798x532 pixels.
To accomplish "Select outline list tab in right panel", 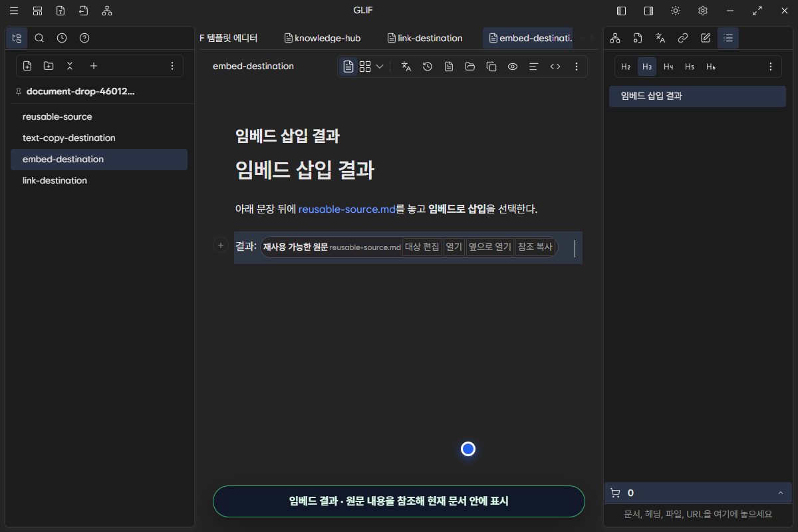I will [x=728, y=38].
